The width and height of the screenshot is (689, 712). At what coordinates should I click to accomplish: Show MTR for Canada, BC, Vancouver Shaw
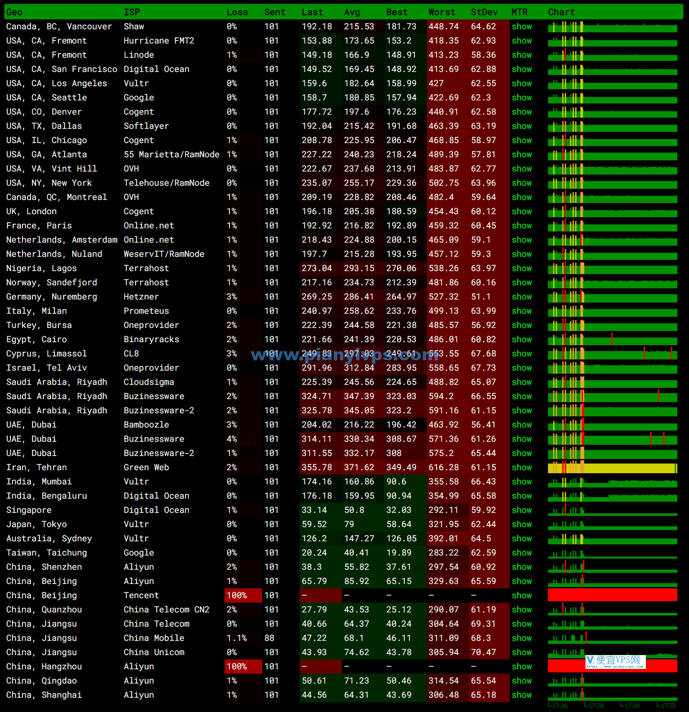point(522,26)
